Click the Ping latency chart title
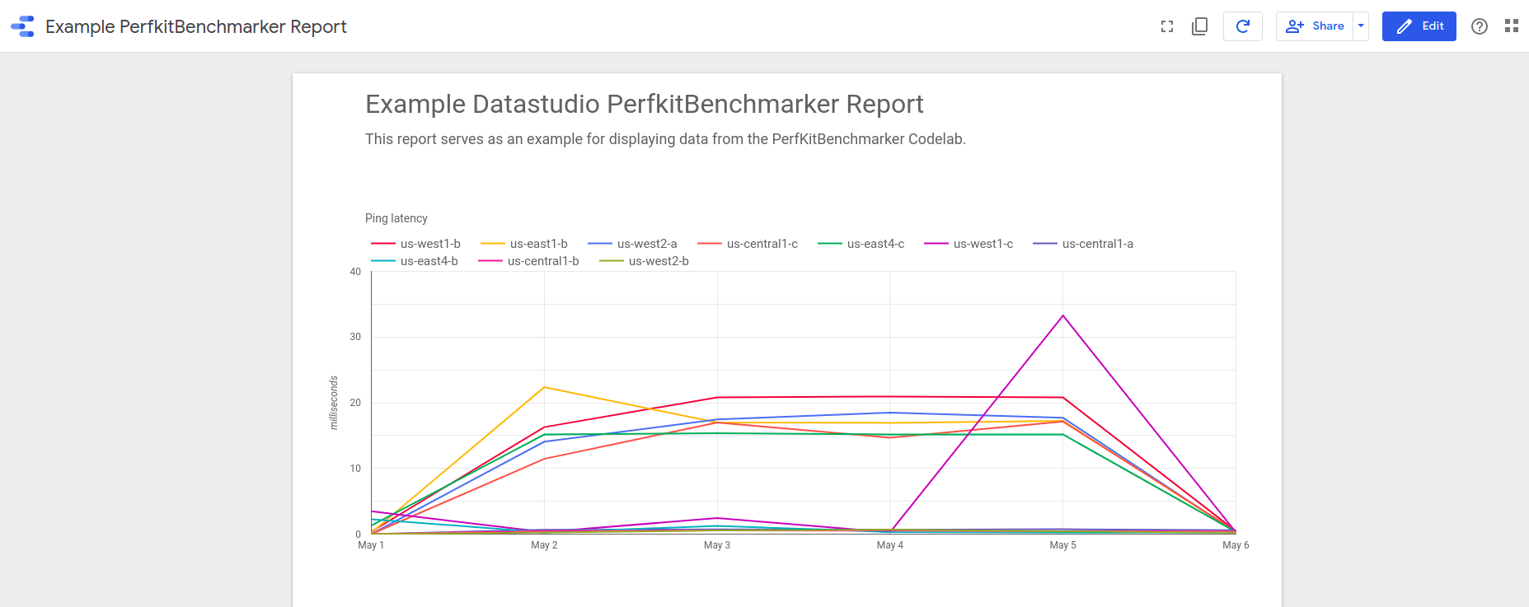 click(396, 218)
